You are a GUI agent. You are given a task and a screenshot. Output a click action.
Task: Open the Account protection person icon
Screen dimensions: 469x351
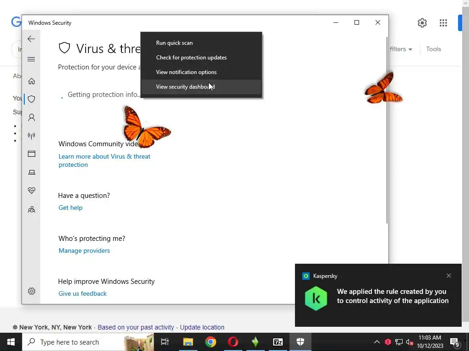pyautogui.click(x=32, y=117)
